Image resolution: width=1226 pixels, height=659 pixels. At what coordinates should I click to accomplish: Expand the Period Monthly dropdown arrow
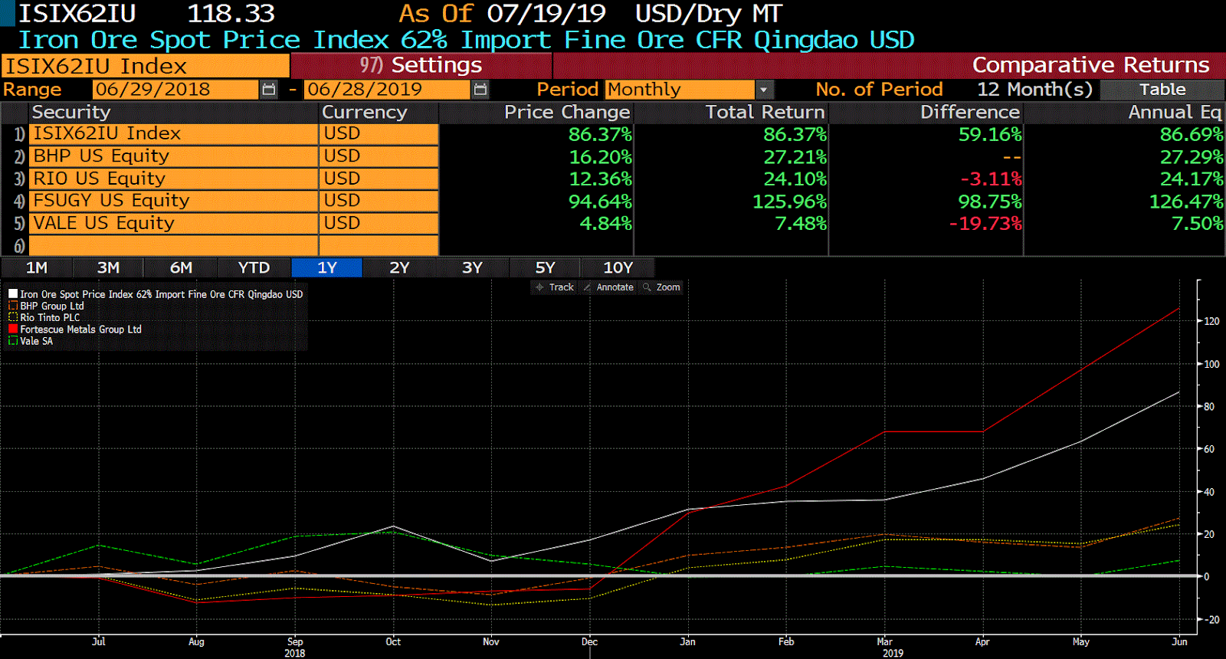[764, 90]
